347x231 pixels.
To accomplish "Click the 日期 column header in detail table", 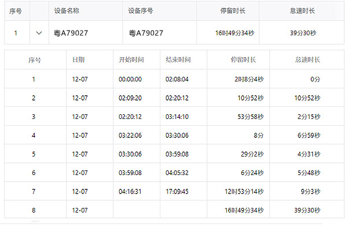I will (x=78, y=59).
